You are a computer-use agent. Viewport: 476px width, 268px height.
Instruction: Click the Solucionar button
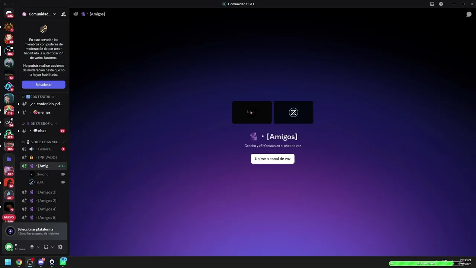point(44,84)
